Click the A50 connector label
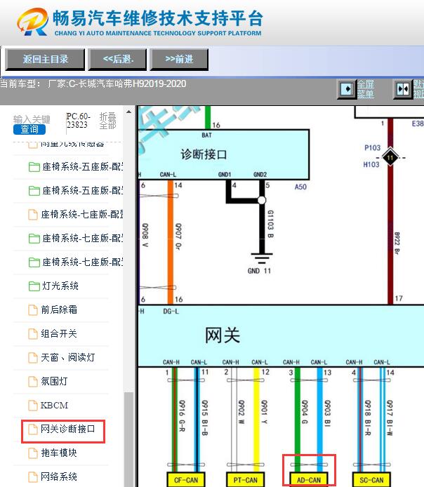The height and width of the screenshot is (487, 424). coord(300,187)
